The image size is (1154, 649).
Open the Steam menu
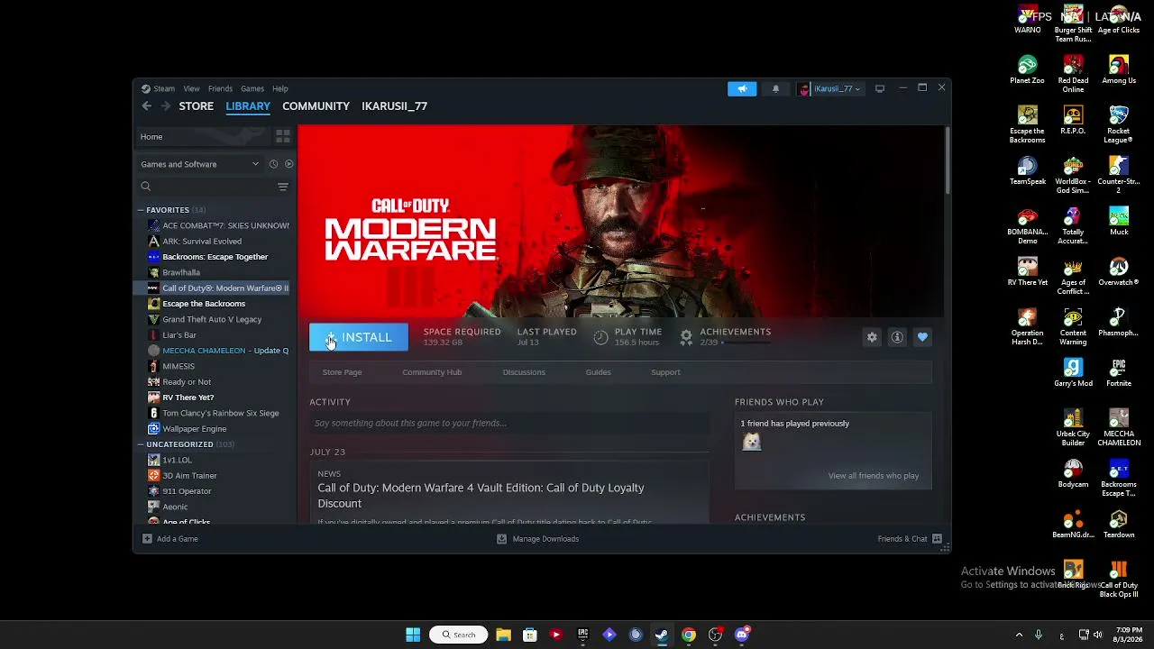(164, 89)
